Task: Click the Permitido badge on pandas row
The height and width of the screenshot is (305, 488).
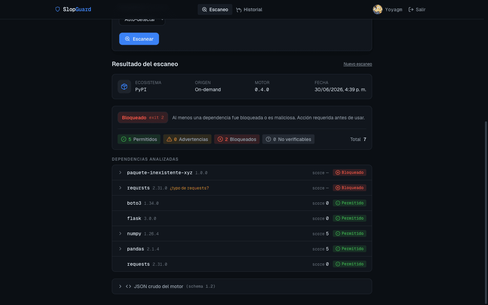Action: coord(349,249)
